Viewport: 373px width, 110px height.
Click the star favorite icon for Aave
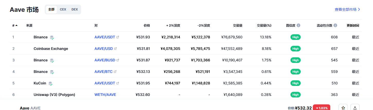(x=343, y=108)
